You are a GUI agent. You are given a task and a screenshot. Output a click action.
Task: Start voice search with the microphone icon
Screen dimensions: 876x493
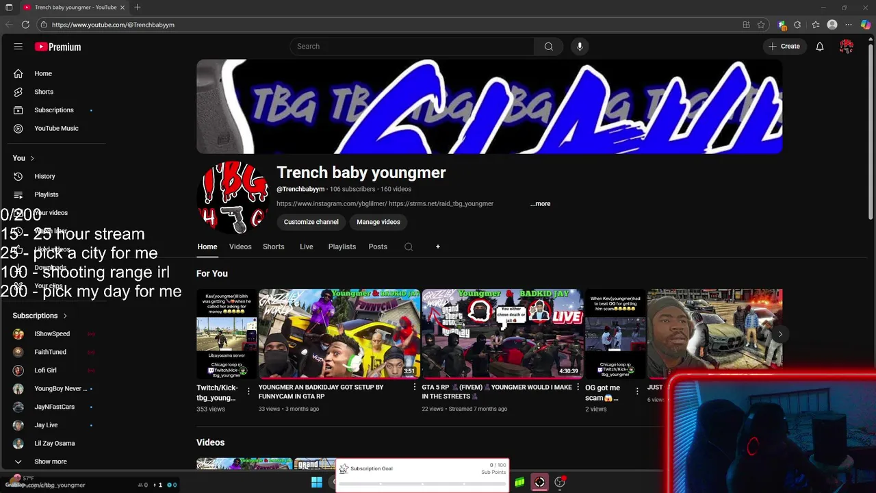[580, 47]
